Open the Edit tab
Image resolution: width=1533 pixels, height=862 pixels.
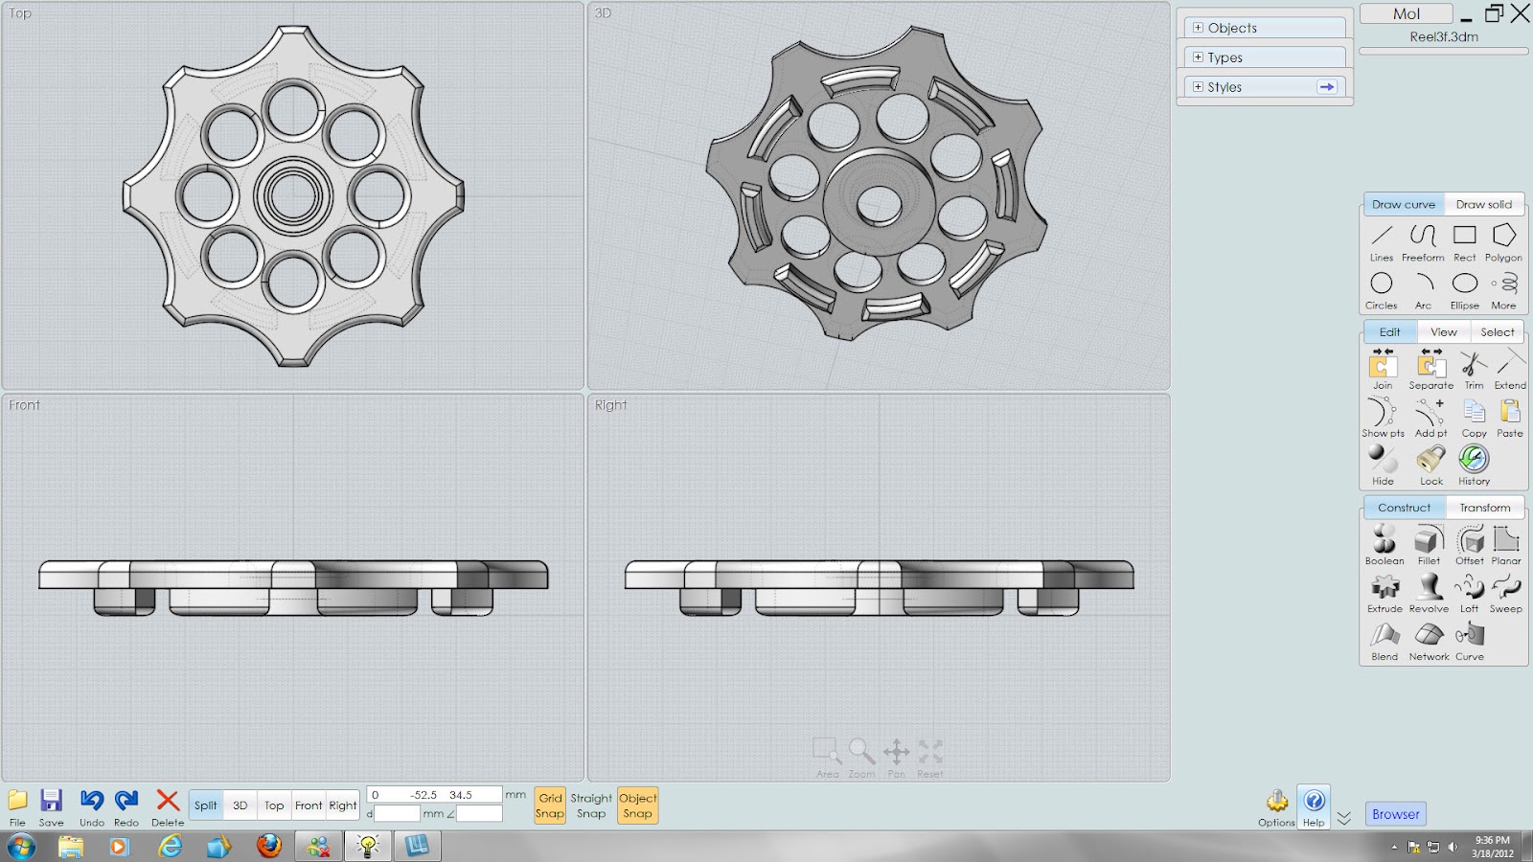point(1390,332)
